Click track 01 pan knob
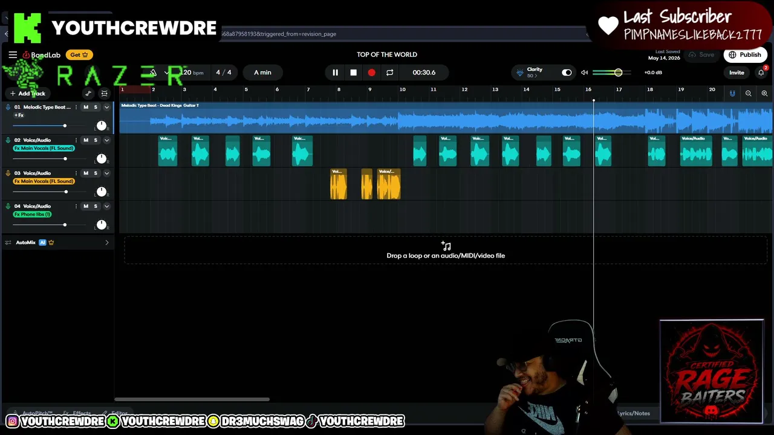 coord(102,126)
